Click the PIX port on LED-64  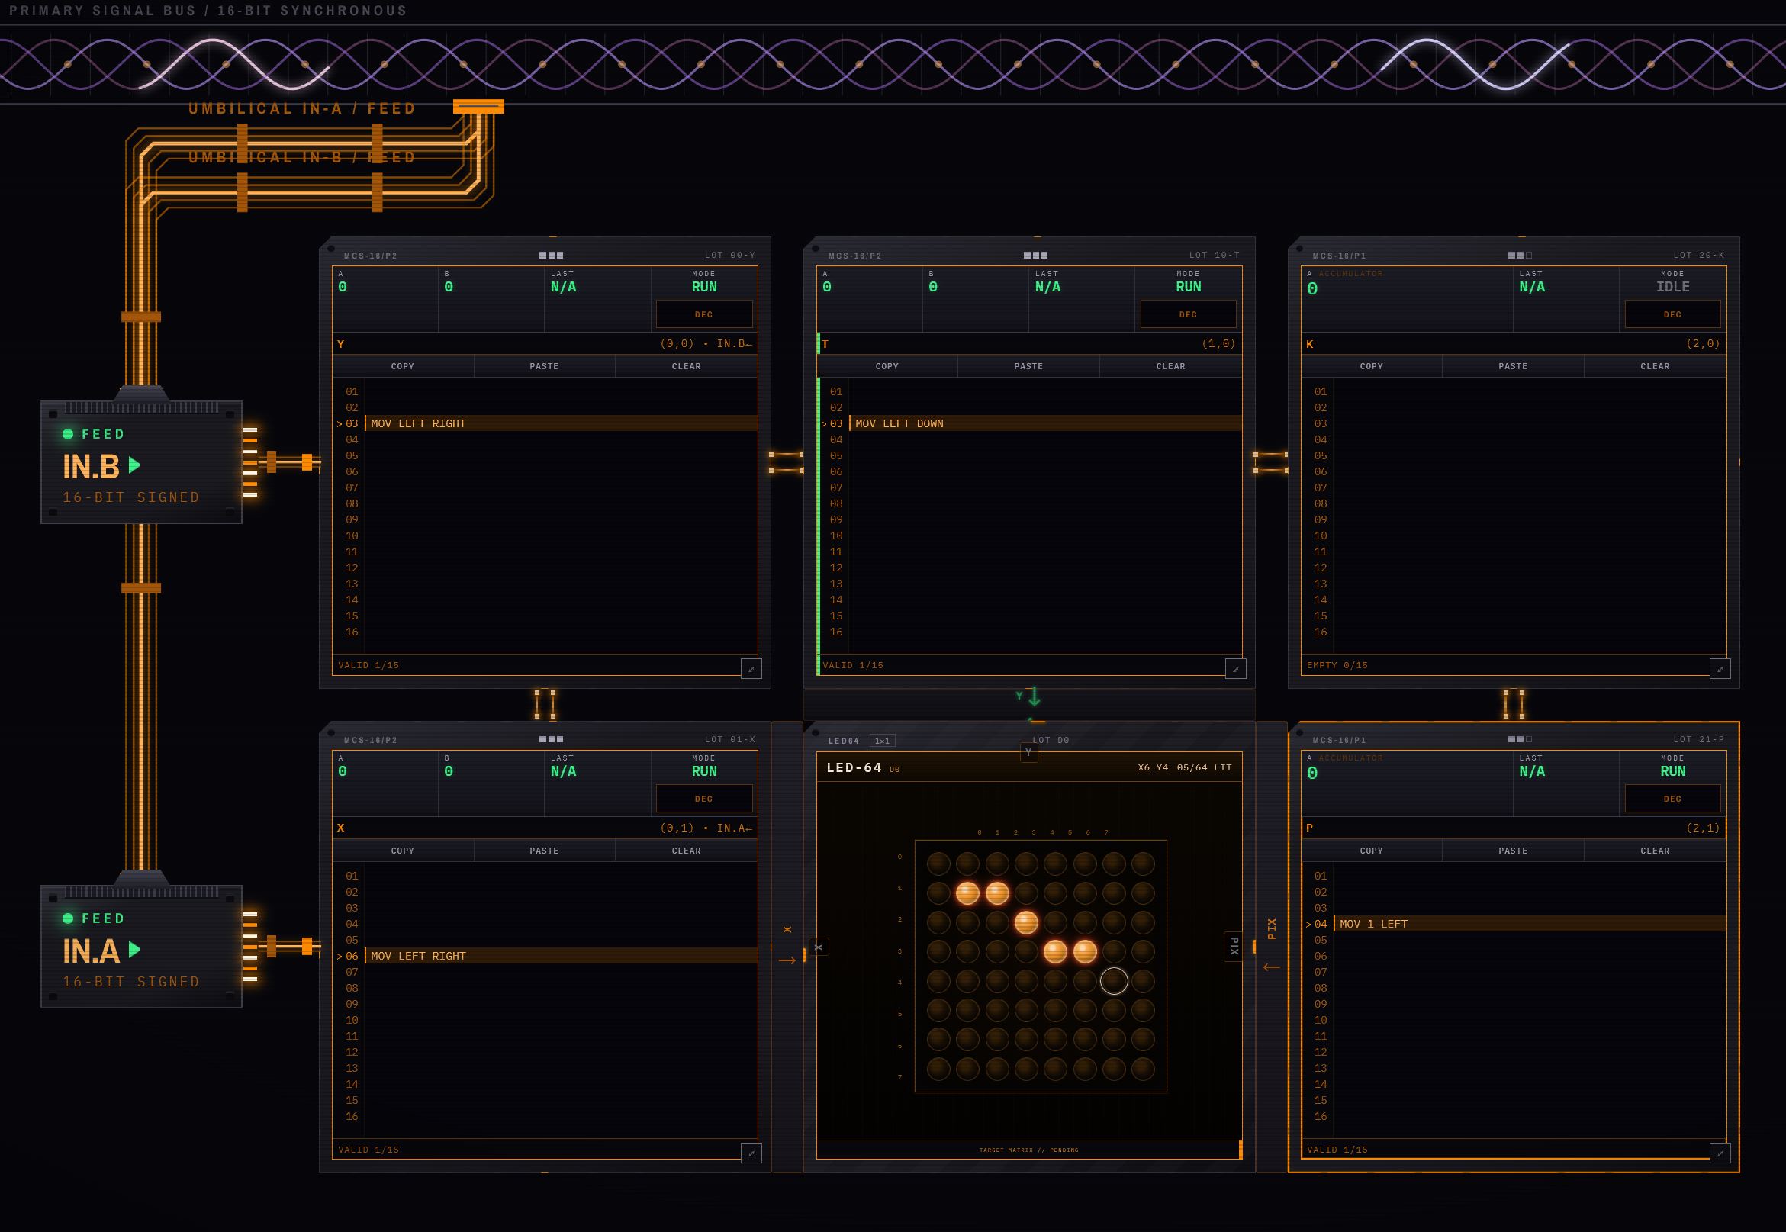(1234, 947)
